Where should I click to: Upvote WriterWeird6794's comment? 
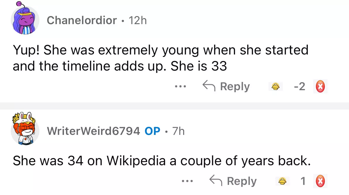[282, 181]
